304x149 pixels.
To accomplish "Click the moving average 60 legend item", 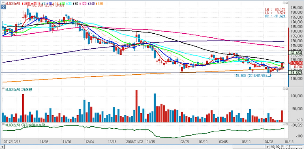I will pyautogui.click(x=76, y=4).
